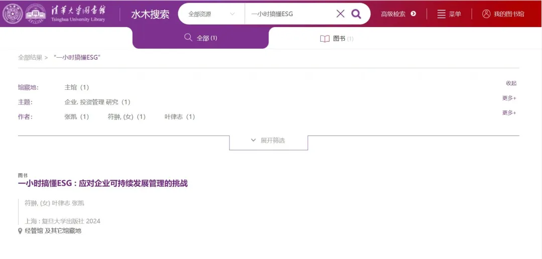Click the magnifier icon on 全部 tab

tap(188, 37)
